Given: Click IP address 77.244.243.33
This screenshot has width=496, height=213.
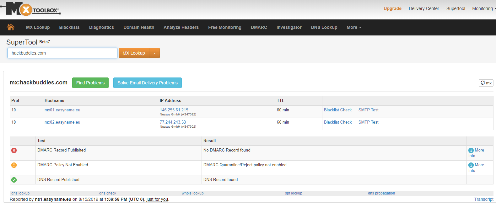Looking at the screenshot, I should 173,122.
